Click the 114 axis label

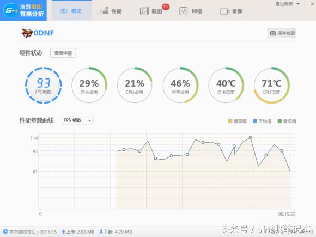(34, 138)
